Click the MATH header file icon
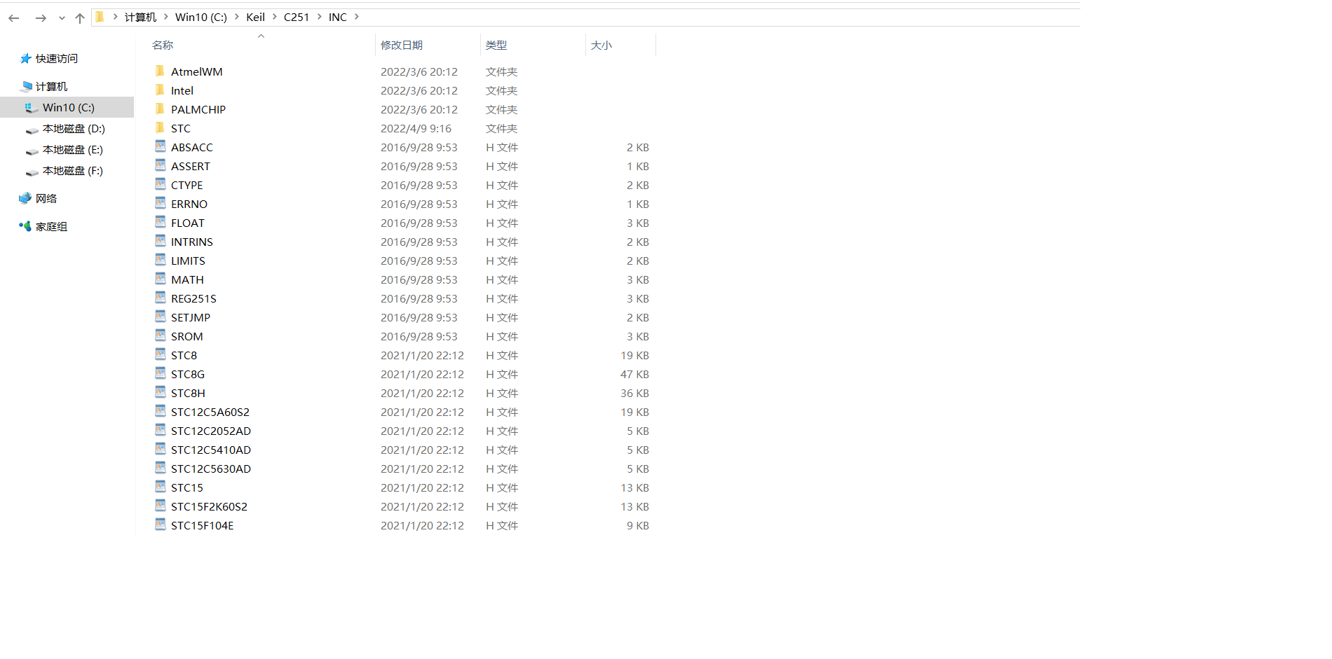The image size is (1332, 659). pos(160,279)
